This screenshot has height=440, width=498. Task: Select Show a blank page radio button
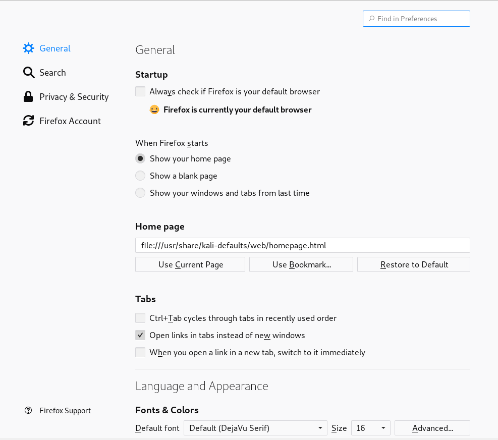(140, 176)
